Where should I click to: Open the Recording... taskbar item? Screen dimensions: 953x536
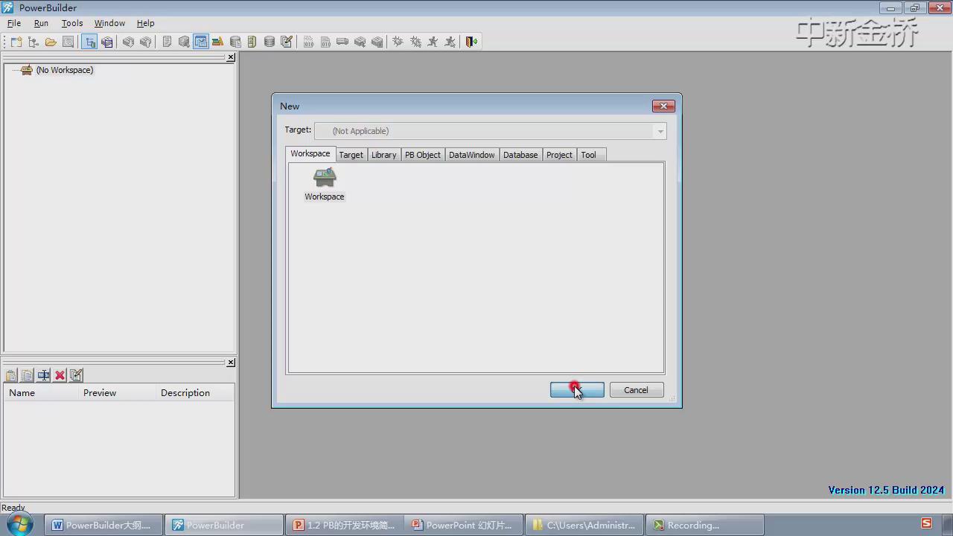pyautogui.click(x=705, y=525)
